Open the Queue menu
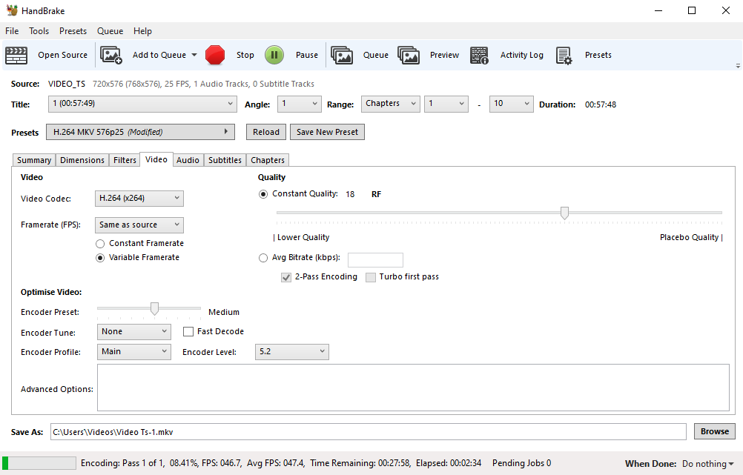The height and width of the screenshot is (475, 743). tap(110, 31)
